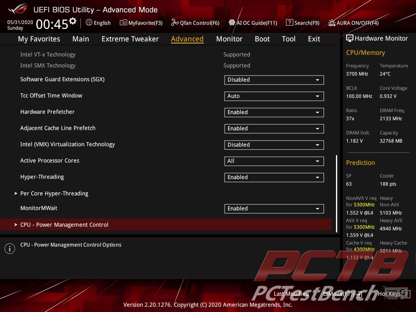Screen dimensions: 416x312
Task: Click the 0.932 V core voltage value
Action: click(x=388, y=96)
